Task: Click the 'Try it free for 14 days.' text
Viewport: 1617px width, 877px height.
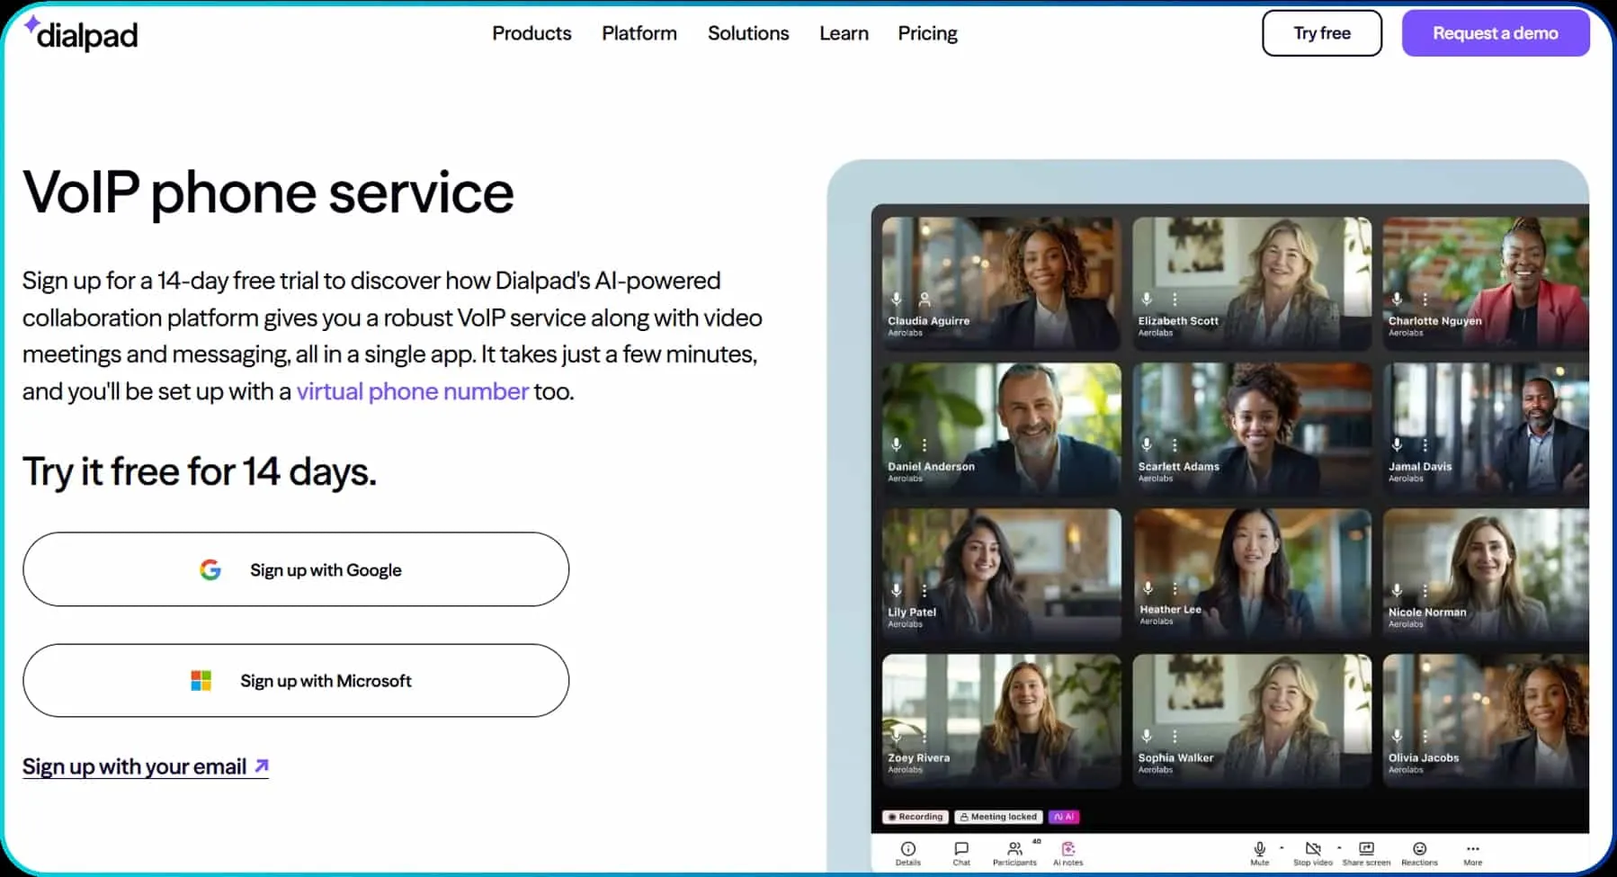Action: pyautogui.click(x=200, y=471)
